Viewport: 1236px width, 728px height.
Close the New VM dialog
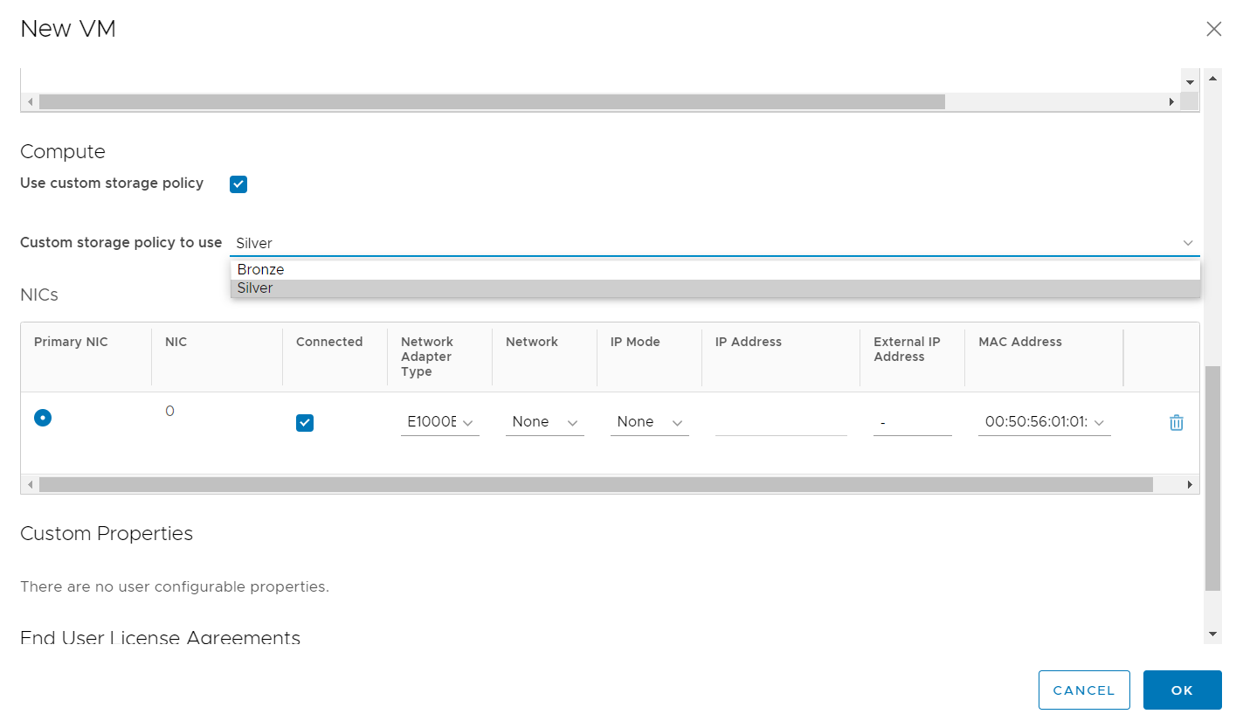tap(1213, 29)
